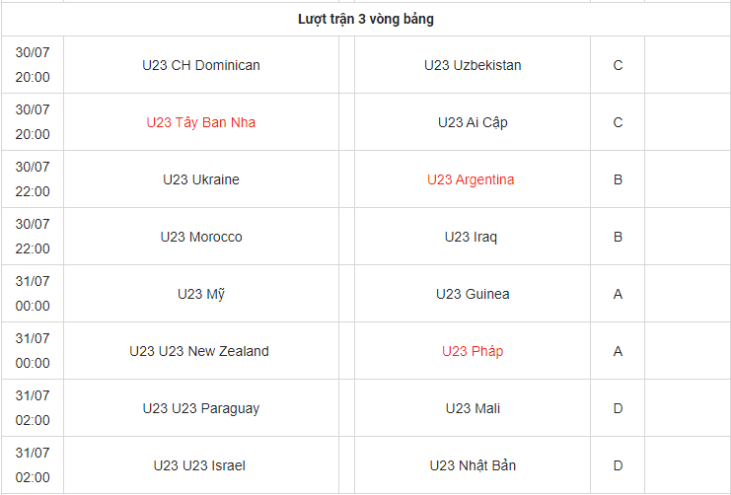Click the 30/07 20:00 time of Dominican match
The image size is (731, 495).
[x=33, y=65]
